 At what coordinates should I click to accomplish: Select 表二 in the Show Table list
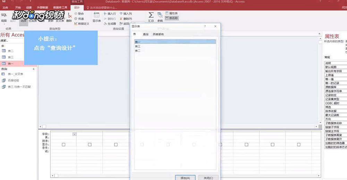[x=175, y=51]
